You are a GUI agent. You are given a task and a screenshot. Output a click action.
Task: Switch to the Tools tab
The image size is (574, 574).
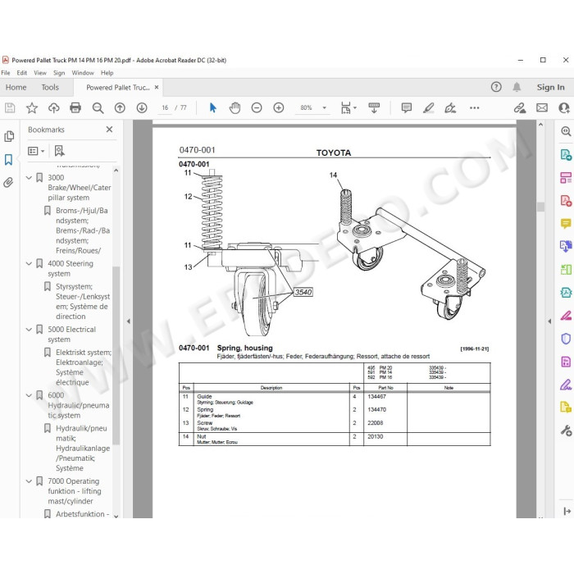50,87
